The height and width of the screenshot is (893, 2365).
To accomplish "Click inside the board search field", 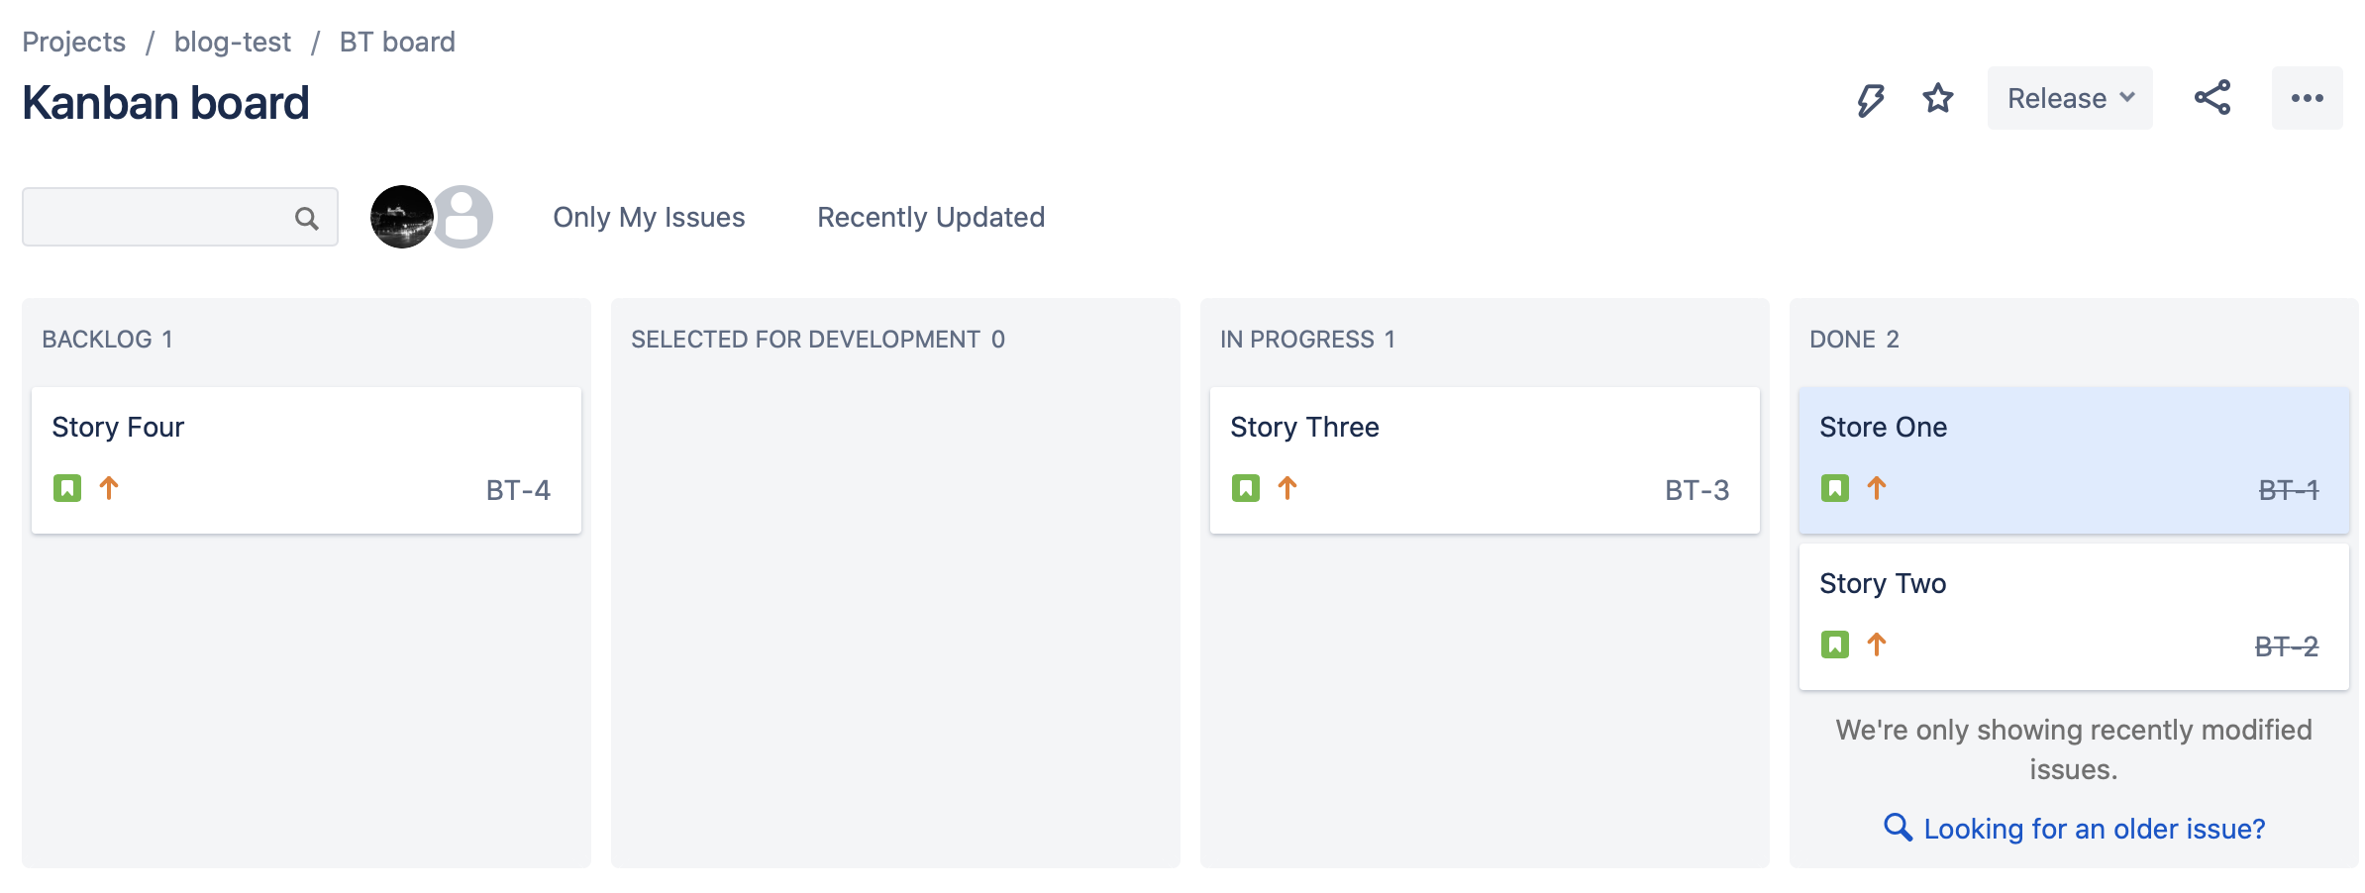I will pyautogui.click(x=158, y=217).
